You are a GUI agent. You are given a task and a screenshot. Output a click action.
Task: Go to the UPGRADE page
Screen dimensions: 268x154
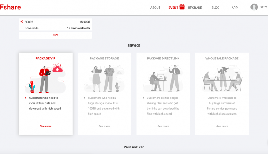pos(195,8)
